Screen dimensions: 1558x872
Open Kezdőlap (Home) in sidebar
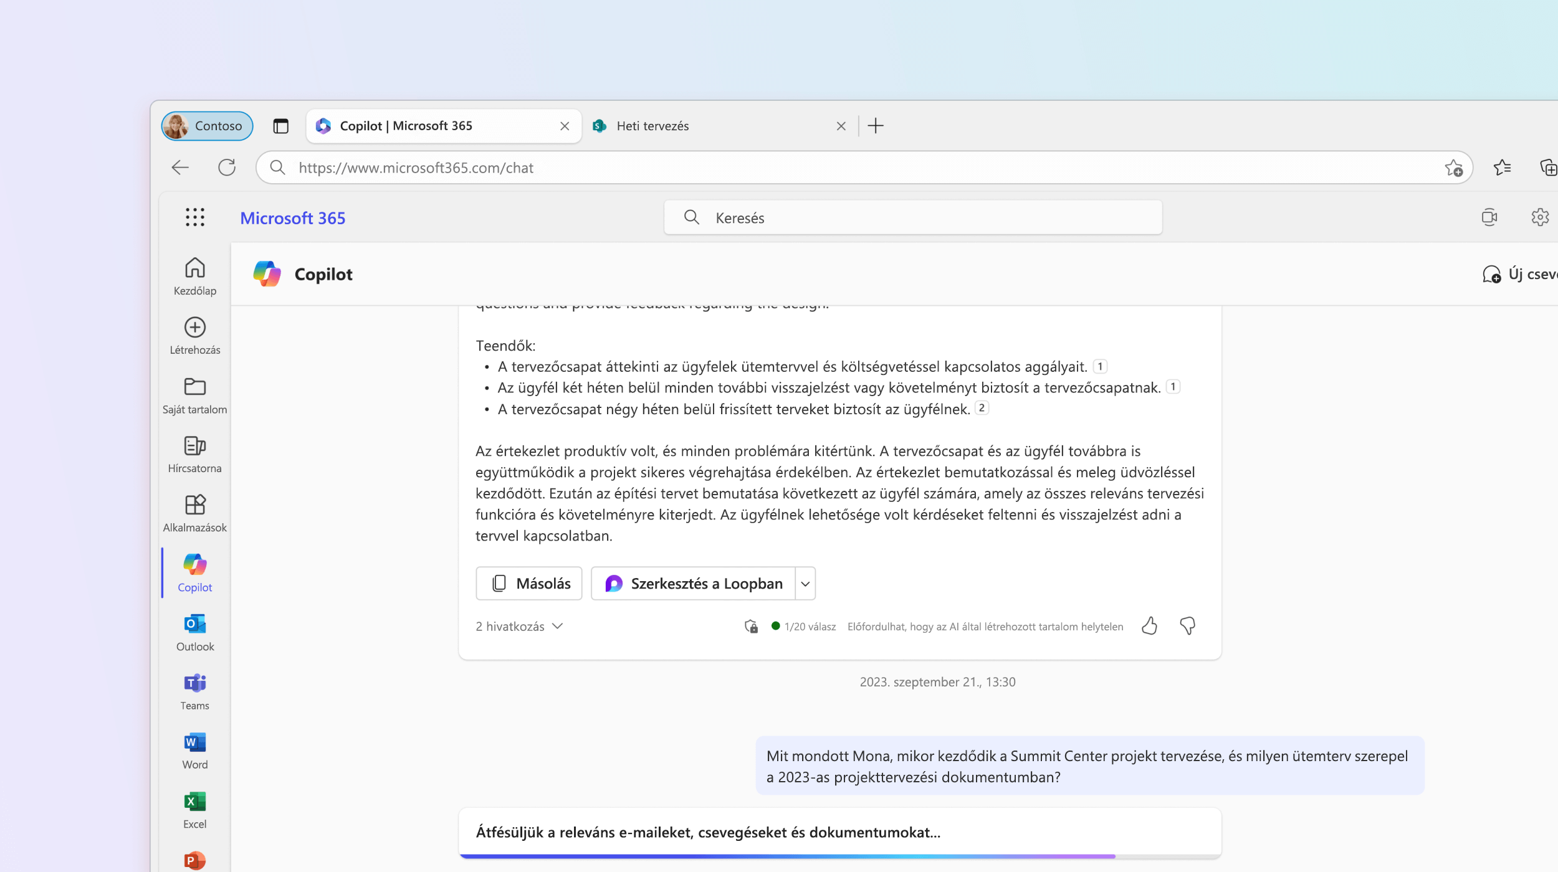pos(194,276)
